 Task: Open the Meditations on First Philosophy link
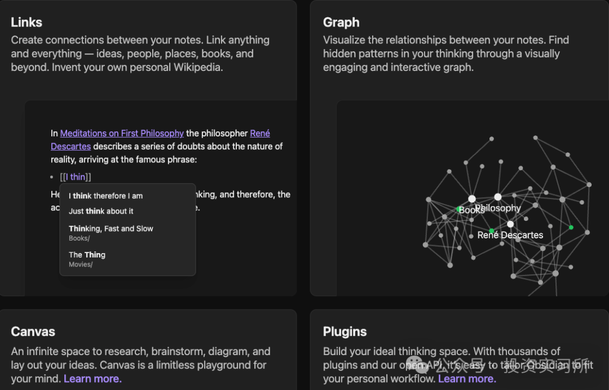(x=122, y=133)
